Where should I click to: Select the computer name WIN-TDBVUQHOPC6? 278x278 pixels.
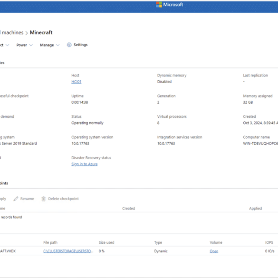tap(260, 144)
